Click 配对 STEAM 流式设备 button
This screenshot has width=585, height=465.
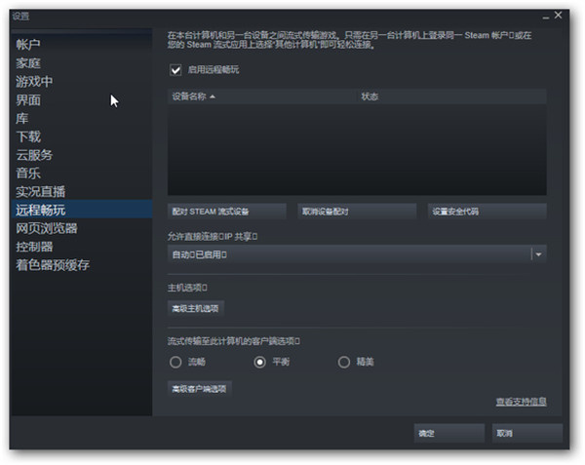click(x=226, y=211)
